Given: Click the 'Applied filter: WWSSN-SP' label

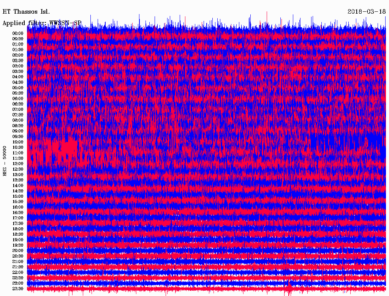Looking at the screenshot, I should 42,23.
